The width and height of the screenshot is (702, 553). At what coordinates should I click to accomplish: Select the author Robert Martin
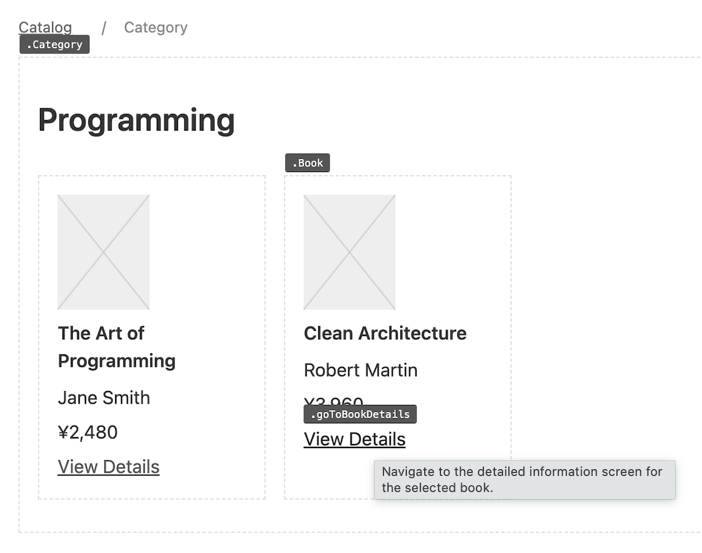pyautogui.click(x=360, y=370)
